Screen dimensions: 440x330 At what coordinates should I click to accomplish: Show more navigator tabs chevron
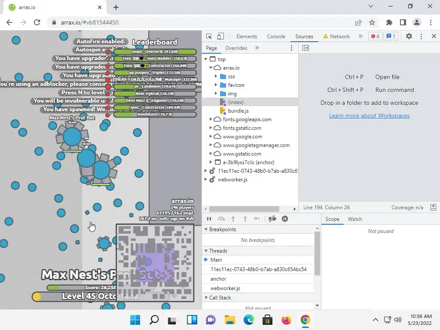coord(257,48)
